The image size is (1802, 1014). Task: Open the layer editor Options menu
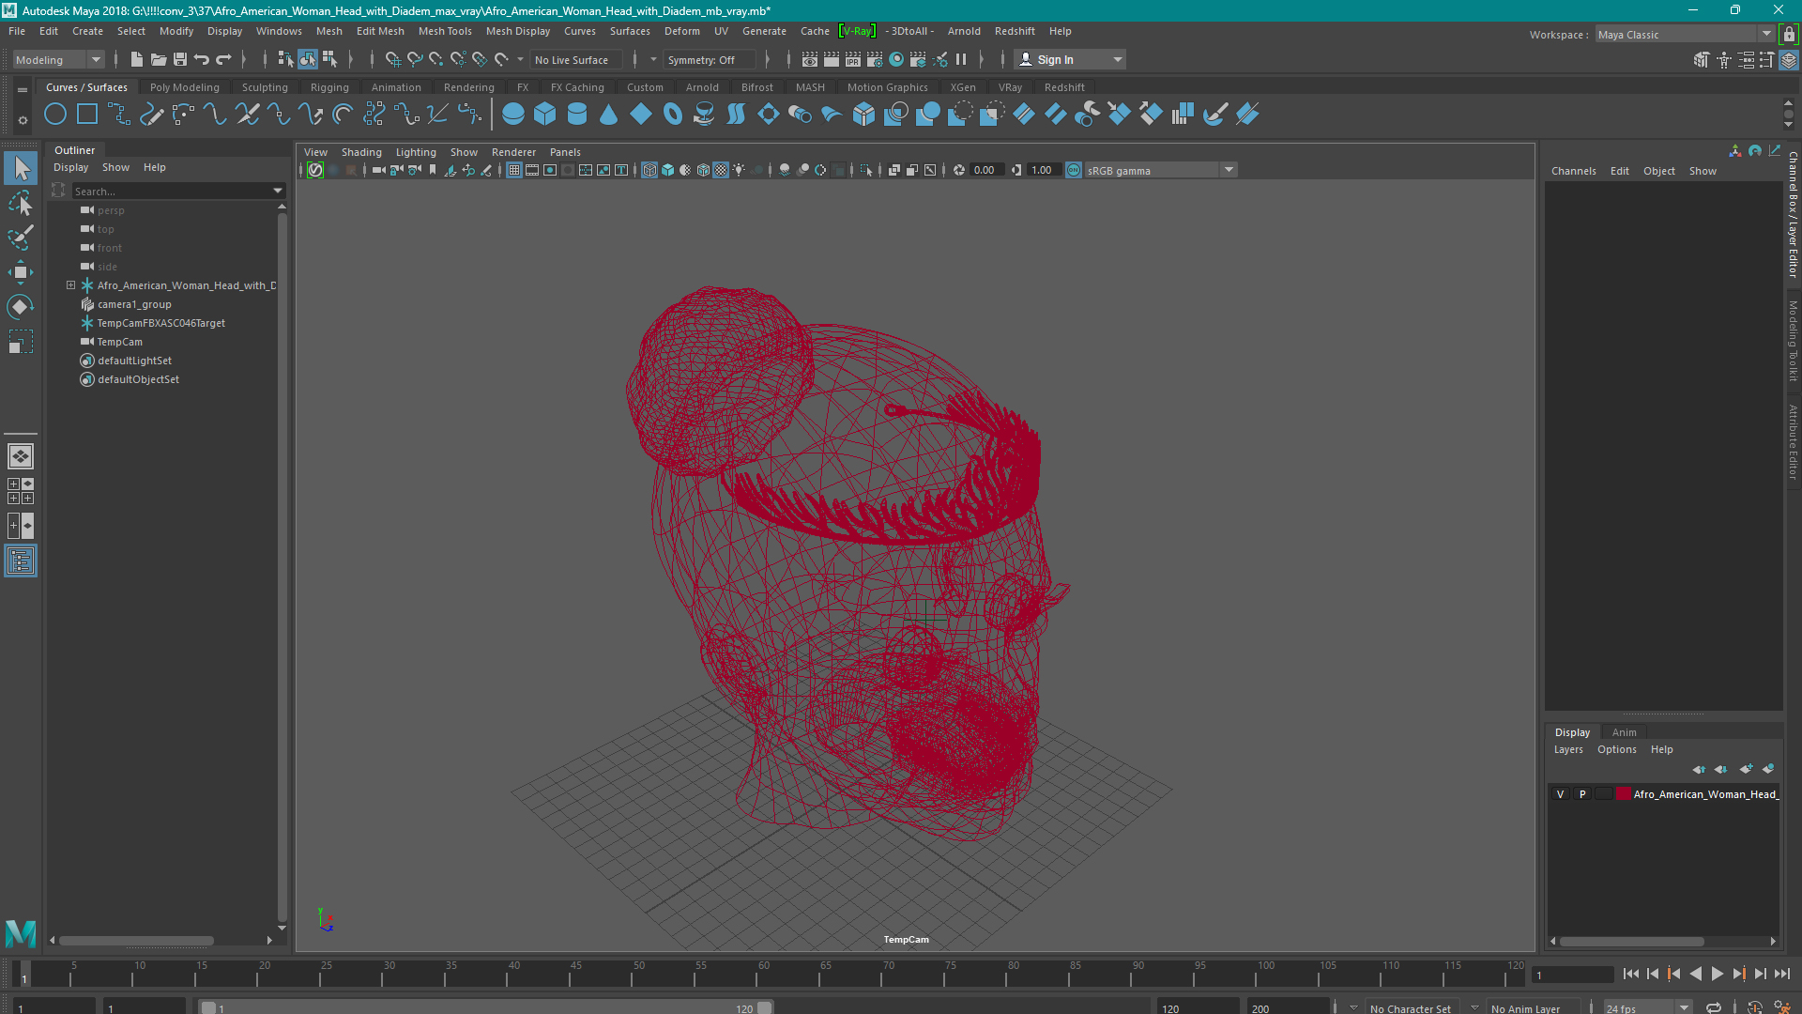coord(1616,749)
